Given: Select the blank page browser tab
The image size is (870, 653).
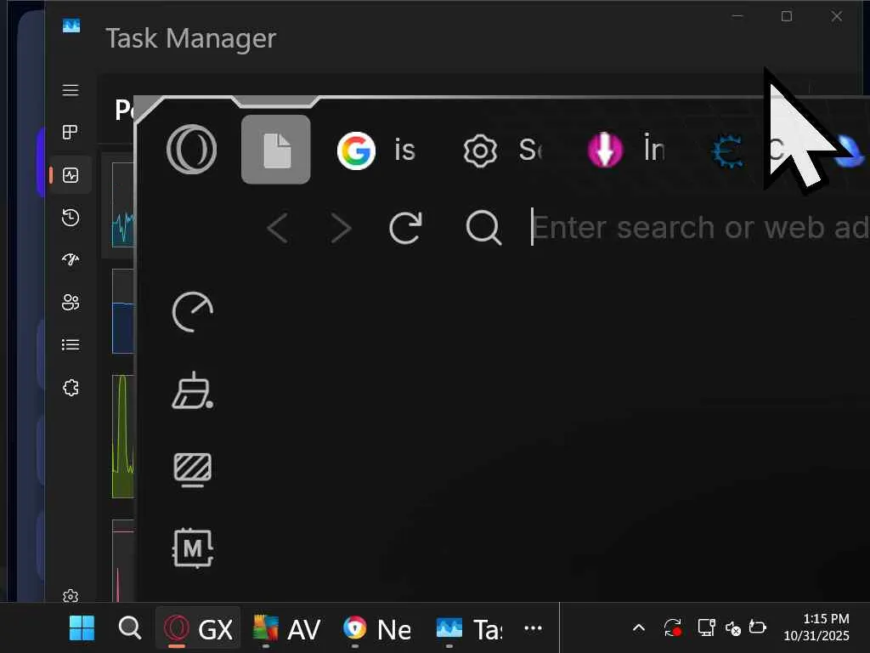Looking at the screenshot, I should (x=276, y=150).
